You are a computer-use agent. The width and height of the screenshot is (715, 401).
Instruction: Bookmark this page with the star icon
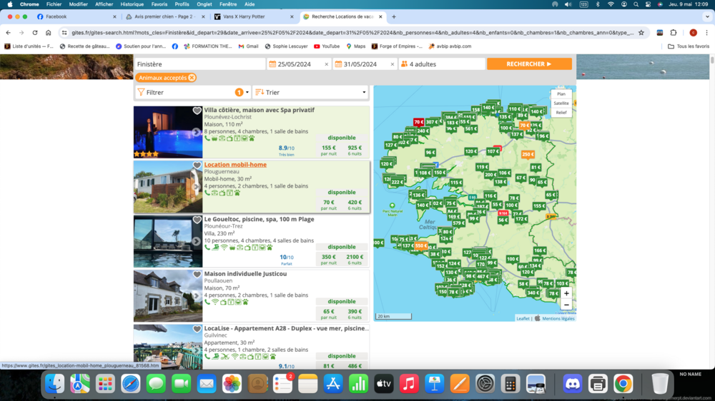pos(641,32)
